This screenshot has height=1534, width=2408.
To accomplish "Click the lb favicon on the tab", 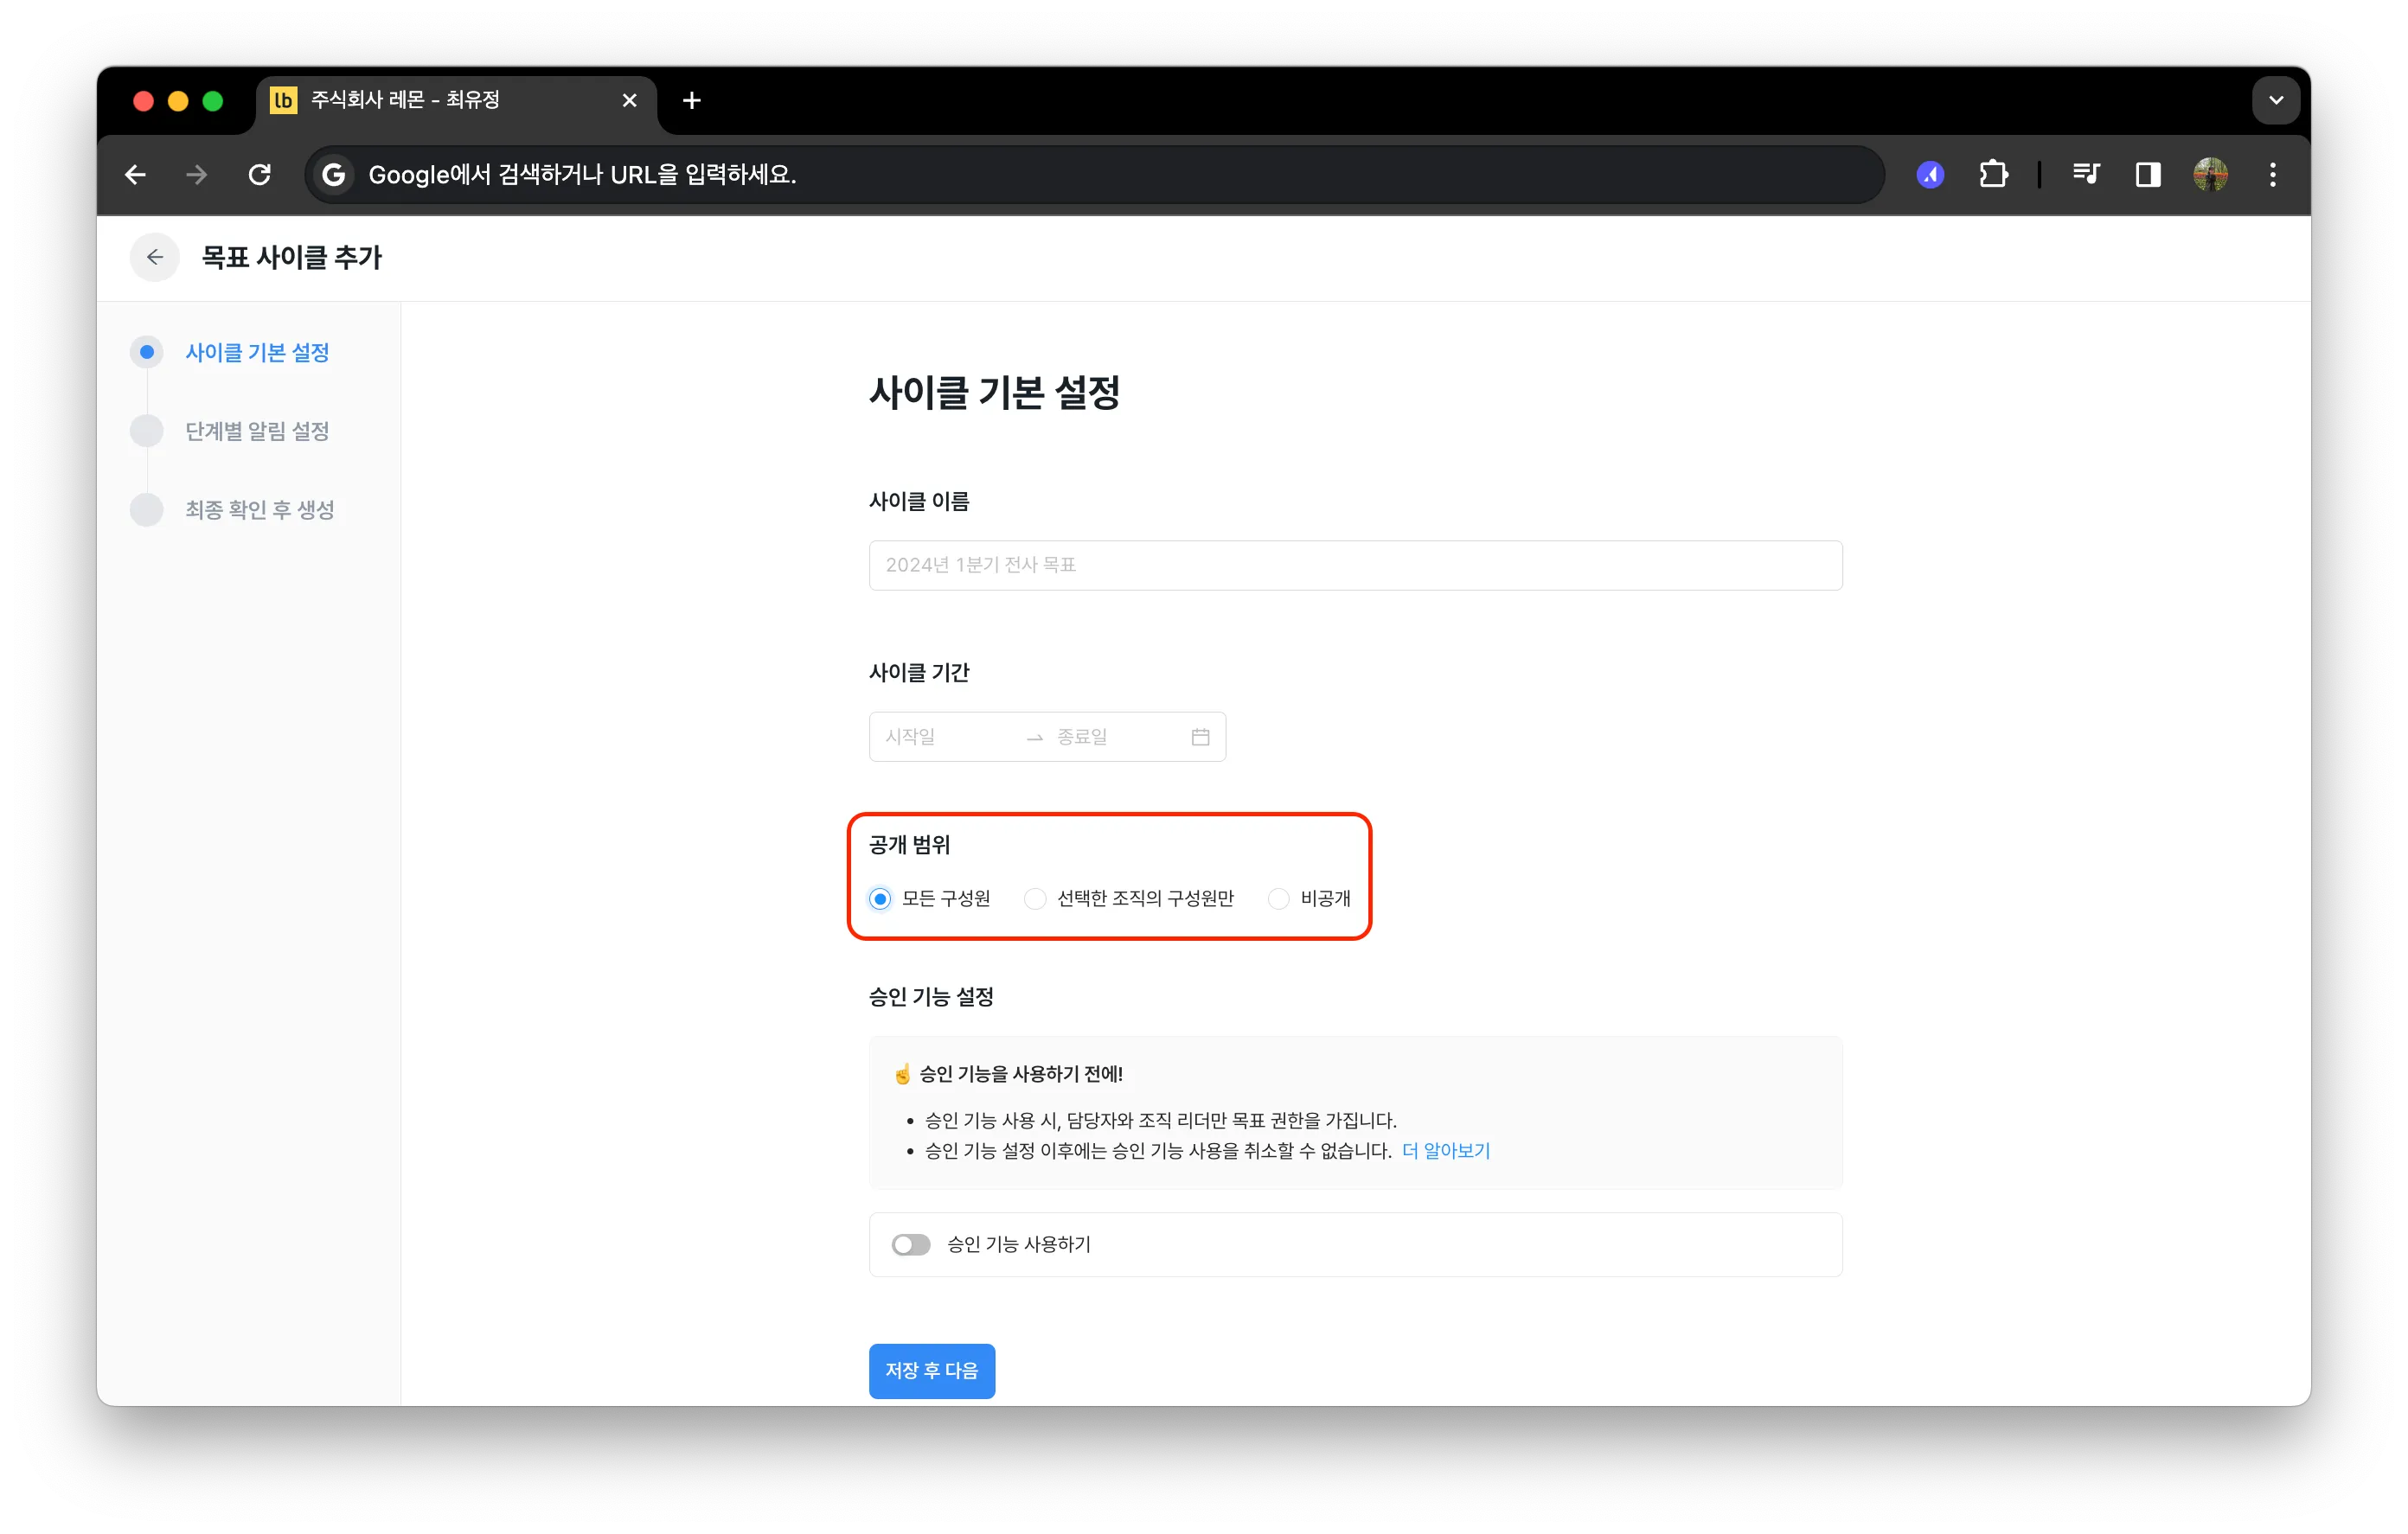I will (284, 100).
